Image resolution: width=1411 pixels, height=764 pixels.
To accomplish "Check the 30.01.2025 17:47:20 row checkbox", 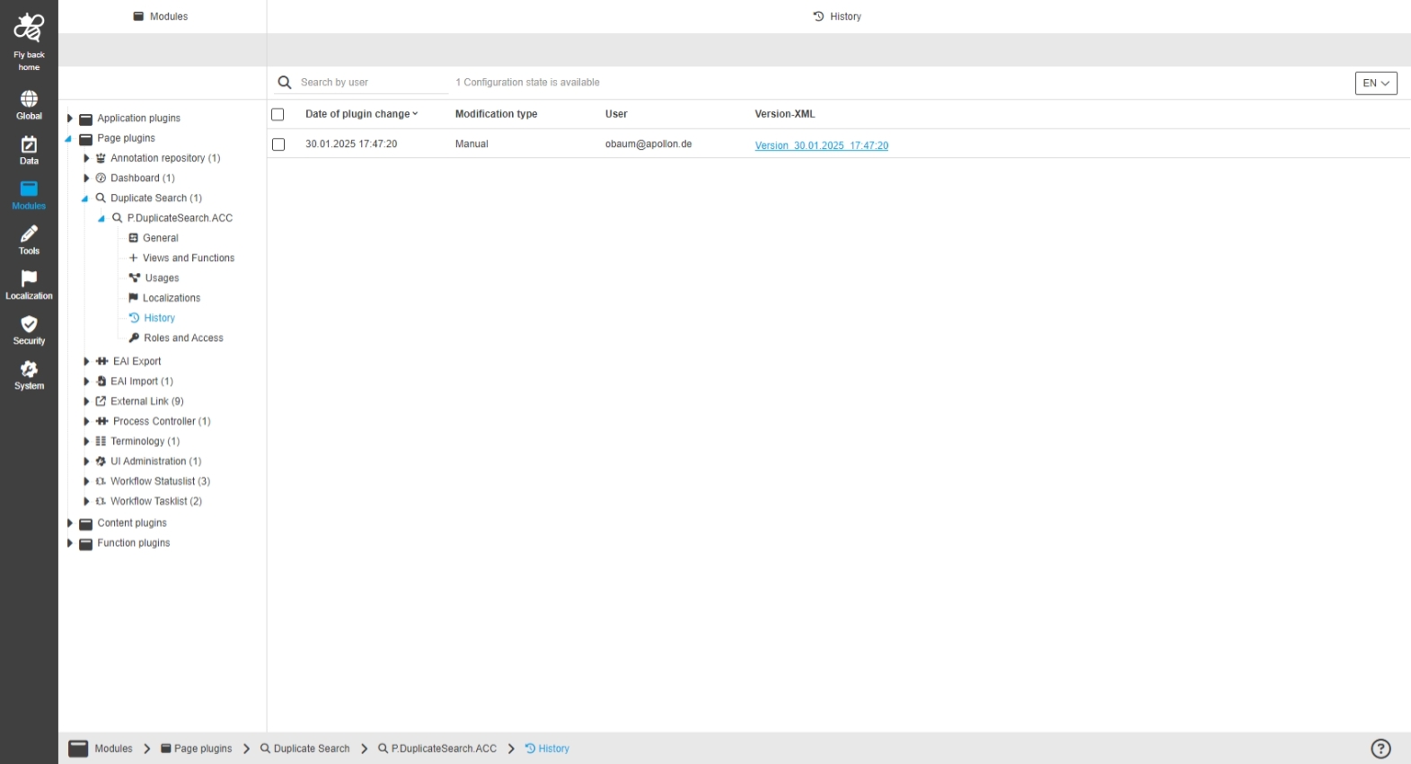I will pos(278,145).
